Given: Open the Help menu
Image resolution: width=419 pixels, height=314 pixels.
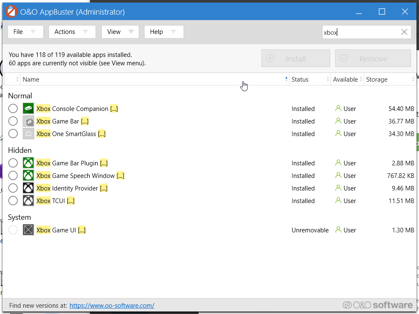Looking at the screenshot, I should tap(164, 32).
